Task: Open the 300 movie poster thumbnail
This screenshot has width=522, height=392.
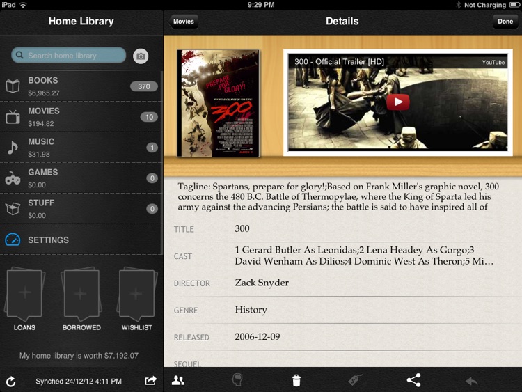Action: tap(219, 104)
